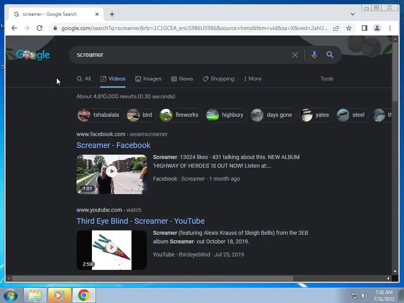Reload the page with the refresh icon
404x303 pixels.
pyautogui.click(x=39, y=28)
